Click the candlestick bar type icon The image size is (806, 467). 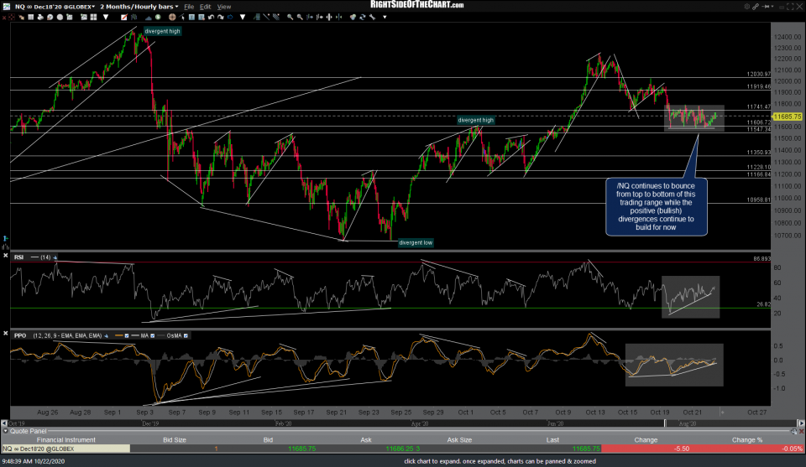click(x=133, y=17)
